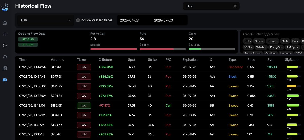304x140 pixels.
Task: Open the history clock icon in sidebar
Action: [x=5, y=45]
